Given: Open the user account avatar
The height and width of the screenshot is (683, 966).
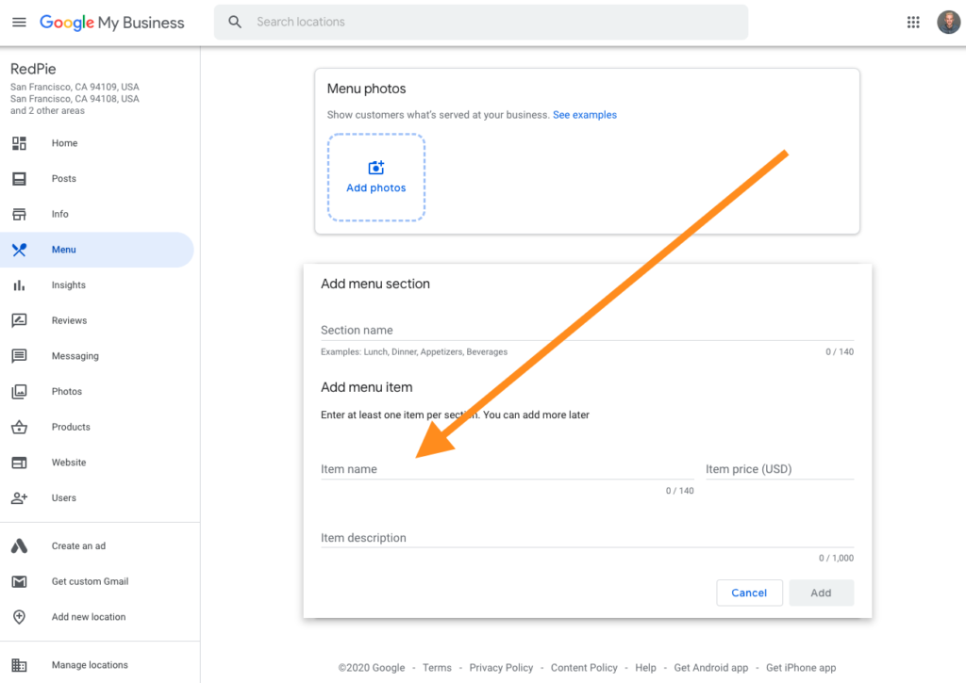Looking at the screenshot, I should pos(948,23).
